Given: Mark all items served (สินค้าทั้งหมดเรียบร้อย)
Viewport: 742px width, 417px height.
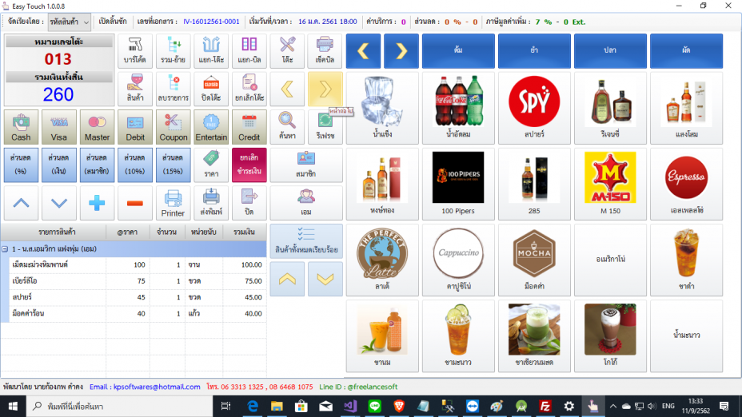Looking at the screenshot, I should (x=306, y=241).
